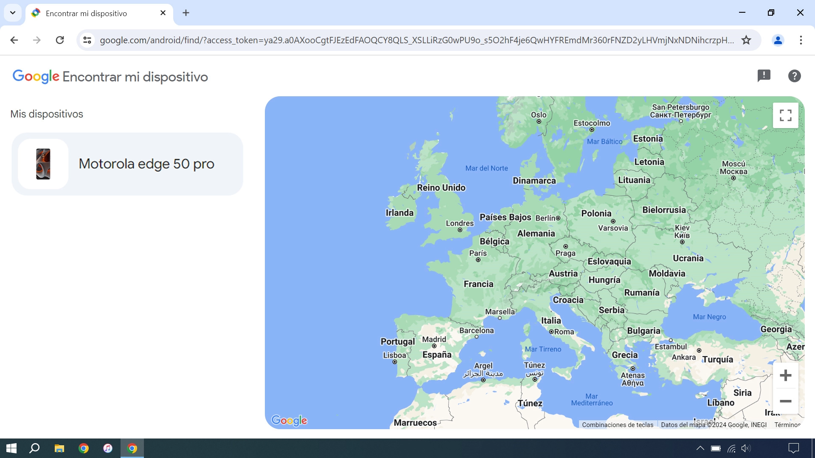Open Chrome three-dot menu

[801, 40]
